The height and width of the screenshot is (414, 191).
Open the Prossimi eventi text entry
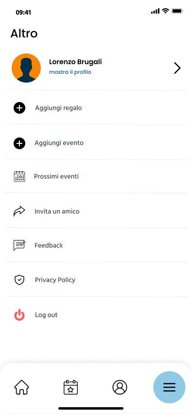56,176
